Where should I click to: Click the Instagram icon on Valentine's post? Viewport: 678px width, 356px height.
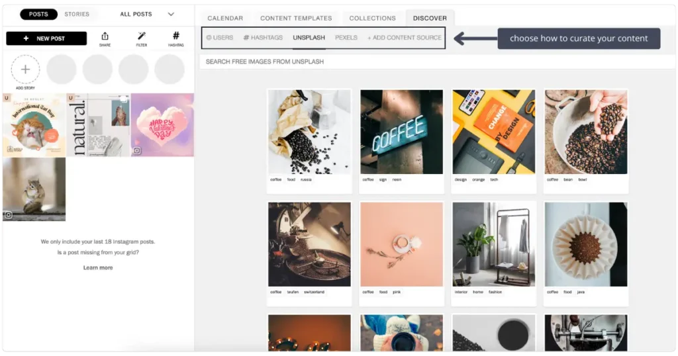click(137, 151)
